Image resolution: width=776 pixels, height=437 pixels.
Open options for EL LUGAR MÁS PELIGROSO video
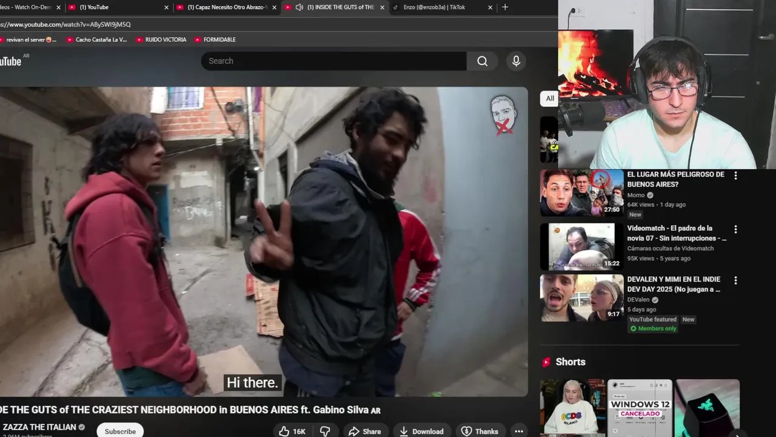coord(735,175)
